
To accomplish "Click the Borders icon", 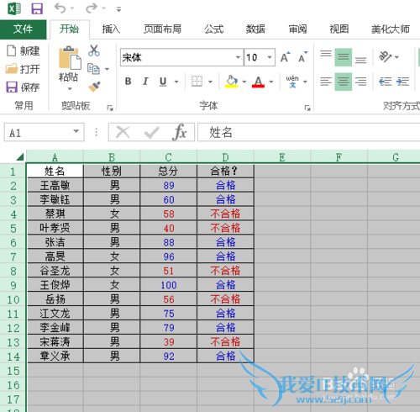I will point(197,82).
